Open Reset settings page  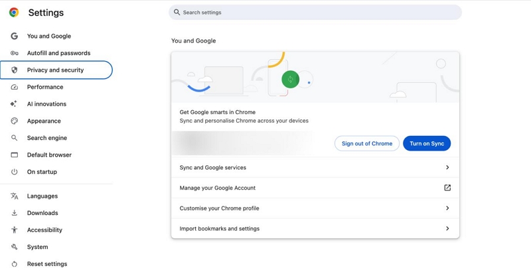[56, 264]
